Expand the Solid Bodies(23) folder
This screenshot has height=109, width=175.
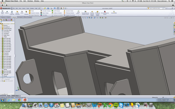1,28
